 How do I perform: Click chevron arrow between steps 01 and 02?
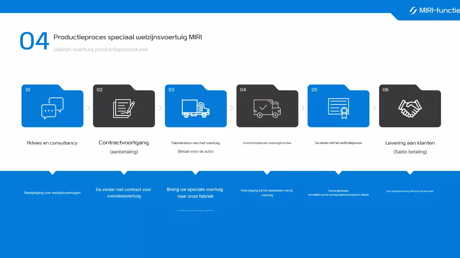pyautogui.click(x=88, y=108)
